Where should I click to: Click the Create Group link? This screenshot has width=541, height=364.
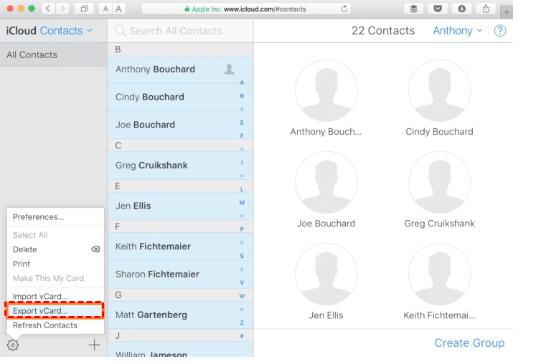tap(469, 343)
